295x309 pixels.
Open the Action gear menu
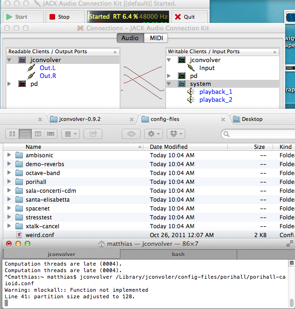click(x=154, y=134)
